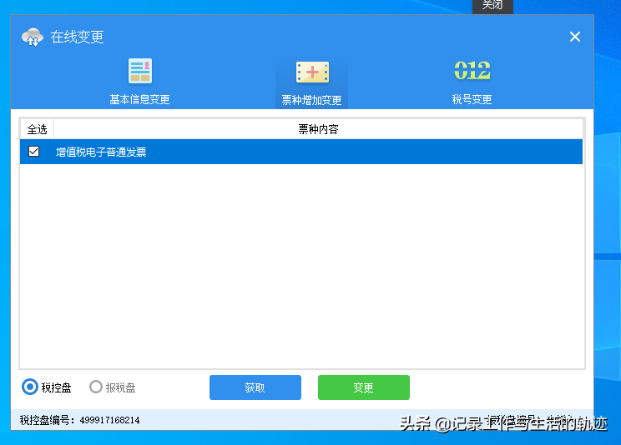This screenshot has height=445, width=621.
Task: Select the 票种增加变更 ticket icon
Action: click(x=312, y=72)
